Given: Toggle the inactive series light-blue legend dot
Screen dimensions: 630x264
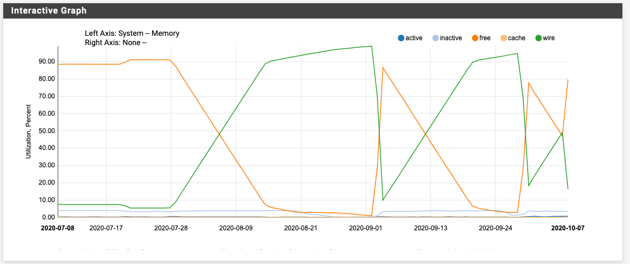Looking at the screenshot, I should tap(435, 38).
